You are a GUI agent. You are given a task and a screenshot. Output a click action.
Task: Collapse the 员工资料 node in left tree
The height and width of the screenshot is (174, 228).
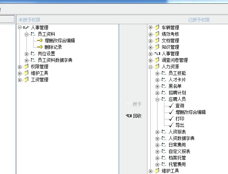26,34
